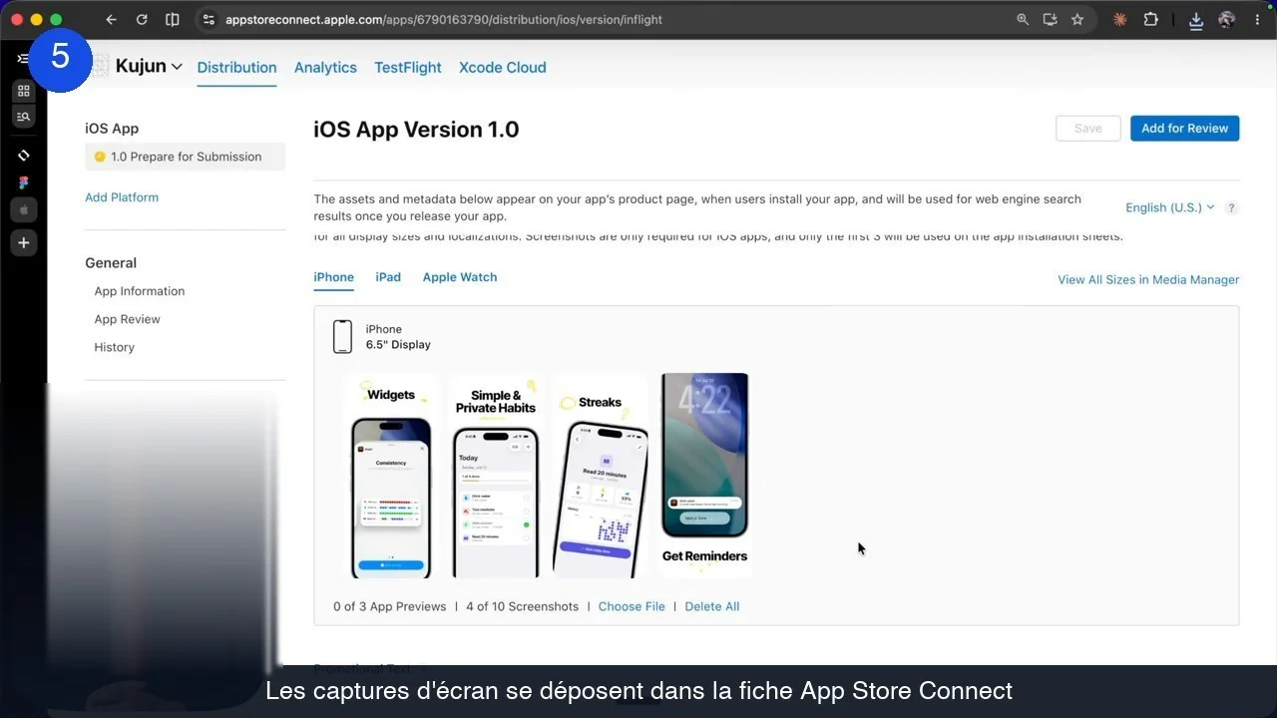Switch to the Analytics tab
The height and width of the screenshot is (718, 1277).
pos(325,68)
